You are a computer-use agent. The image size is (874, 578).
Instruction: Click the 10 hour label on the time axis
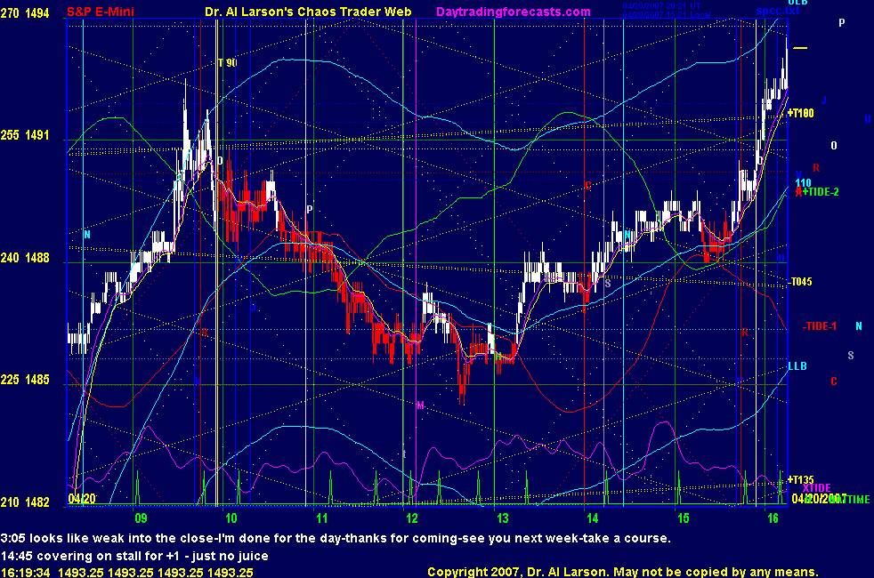click(x=231, y=518)
